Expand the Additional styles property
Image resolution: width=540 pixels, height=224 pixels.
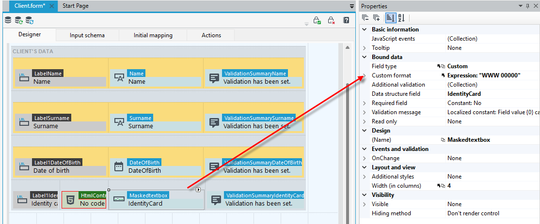click(365, 177)
